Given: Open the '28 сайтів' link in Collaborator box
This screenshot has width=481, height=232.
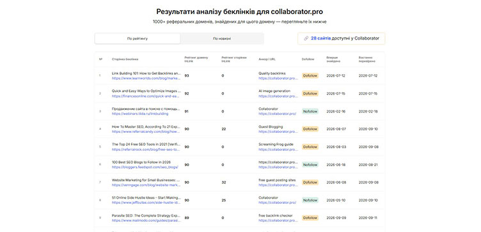Looking at the screenshot, I should tap(321, 38).
